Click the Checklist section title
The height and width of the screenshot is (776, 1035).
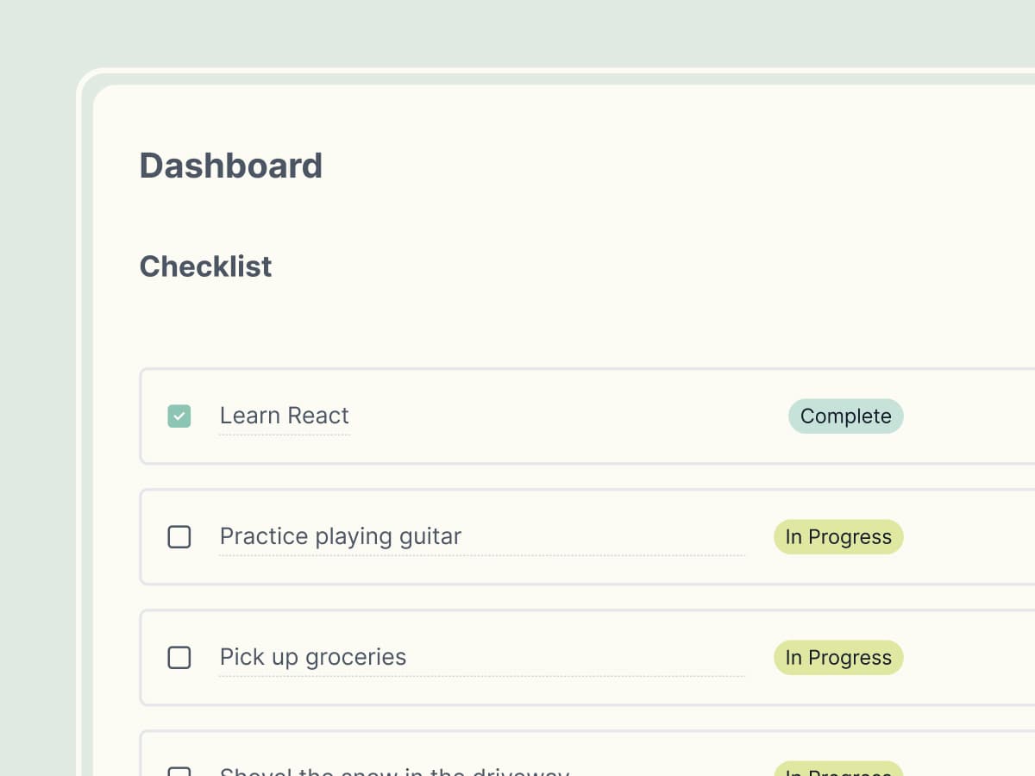205,266
